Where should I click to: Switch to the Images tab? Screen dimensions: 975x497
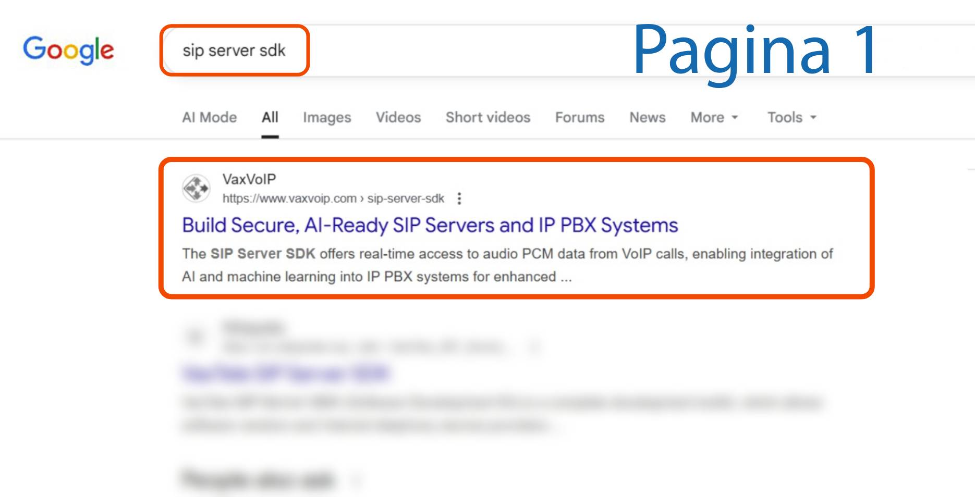tap(327, 117)
